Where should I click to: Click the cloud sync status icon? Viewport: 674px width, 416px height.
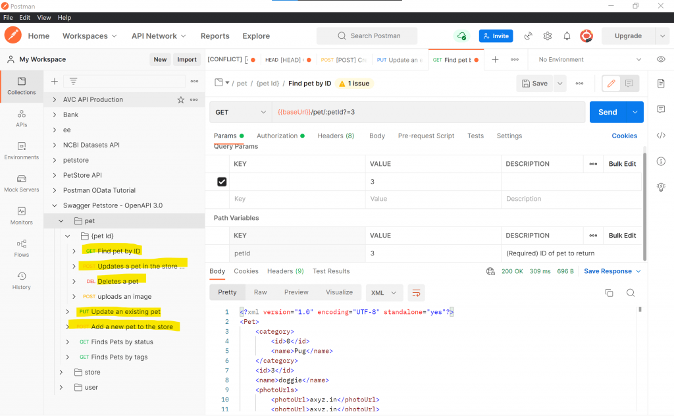point(461,36)
